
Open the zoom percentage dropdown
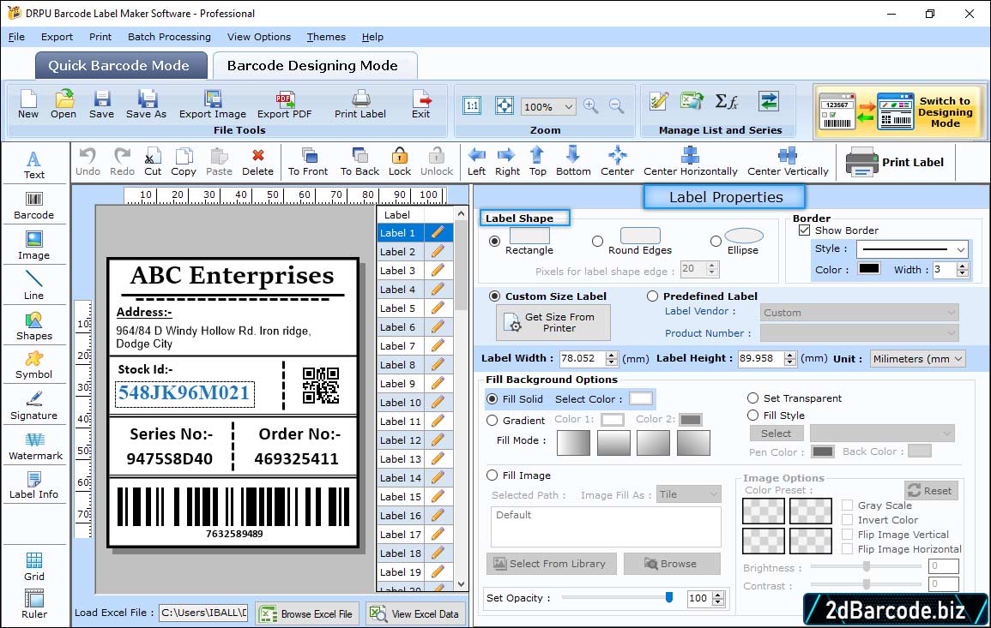click(568, 106)
